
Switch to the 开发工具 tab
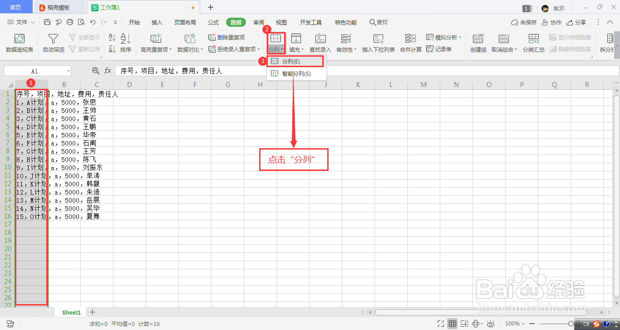(x=310, y=22)
